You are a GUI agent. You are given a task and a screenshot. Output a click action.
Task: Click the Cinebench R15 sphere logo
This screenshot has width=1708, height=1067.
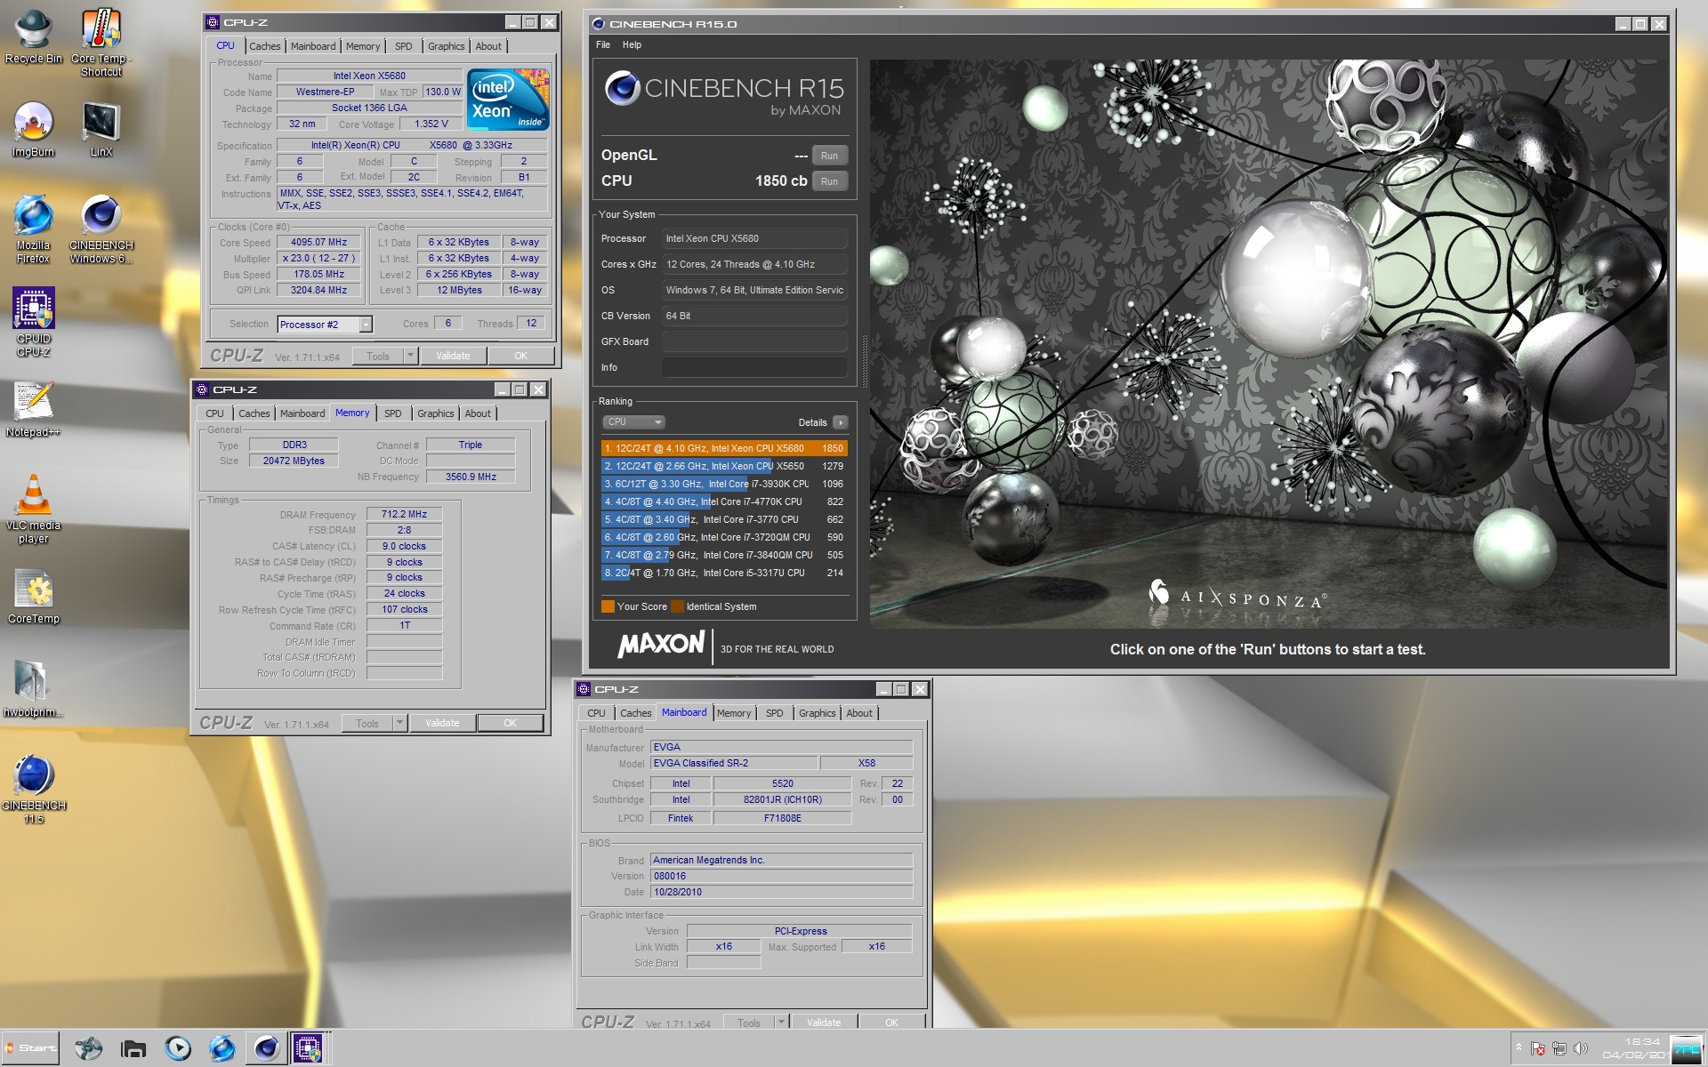point(623,88)
